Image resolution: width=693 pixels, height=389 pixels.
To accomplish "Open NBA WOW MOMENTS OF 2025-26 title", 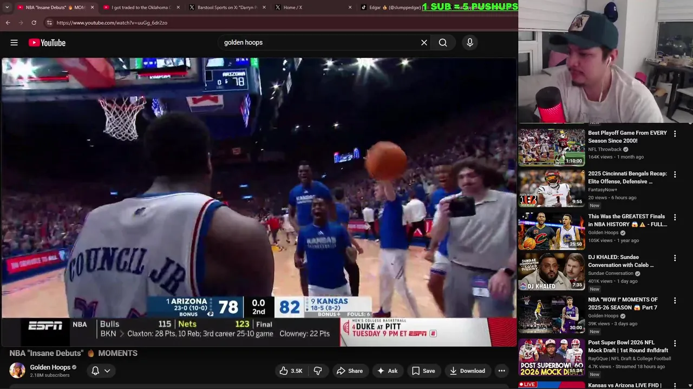I will (x=623, y=303).
